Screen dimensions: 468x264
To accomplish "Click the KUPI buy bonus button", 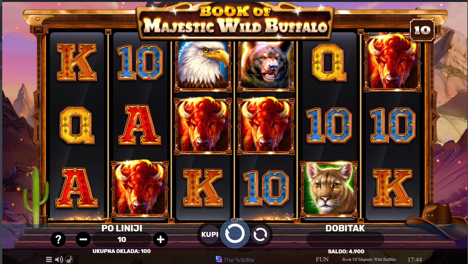I will point(210,234).
